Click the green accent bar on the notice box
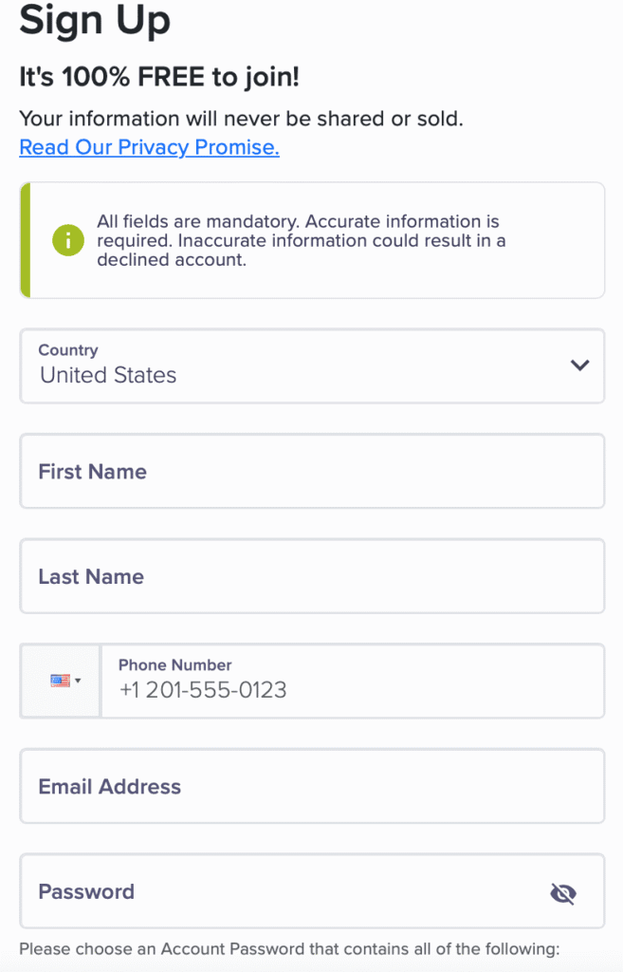 click(x=25, y=240)
